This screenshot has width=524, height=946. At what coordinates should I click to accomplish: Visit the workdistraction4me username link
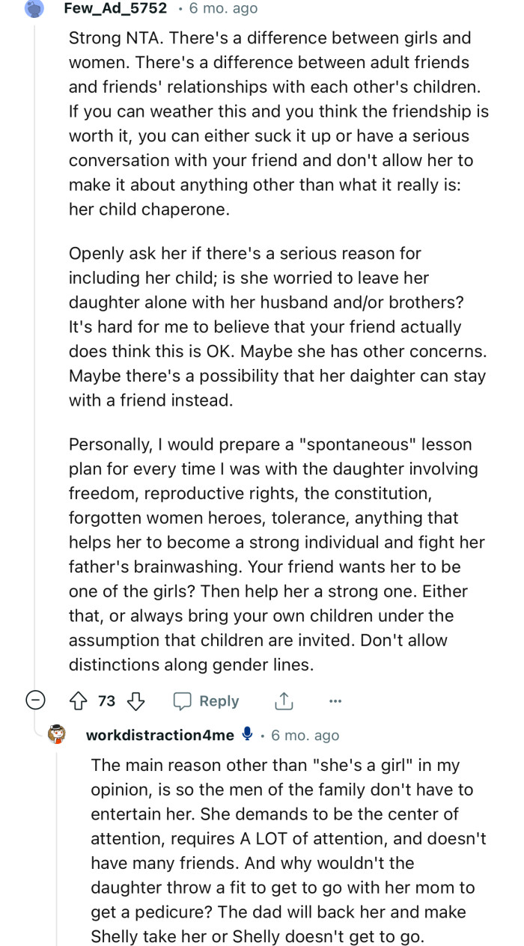pyautogui.click(x=160, y=735)
